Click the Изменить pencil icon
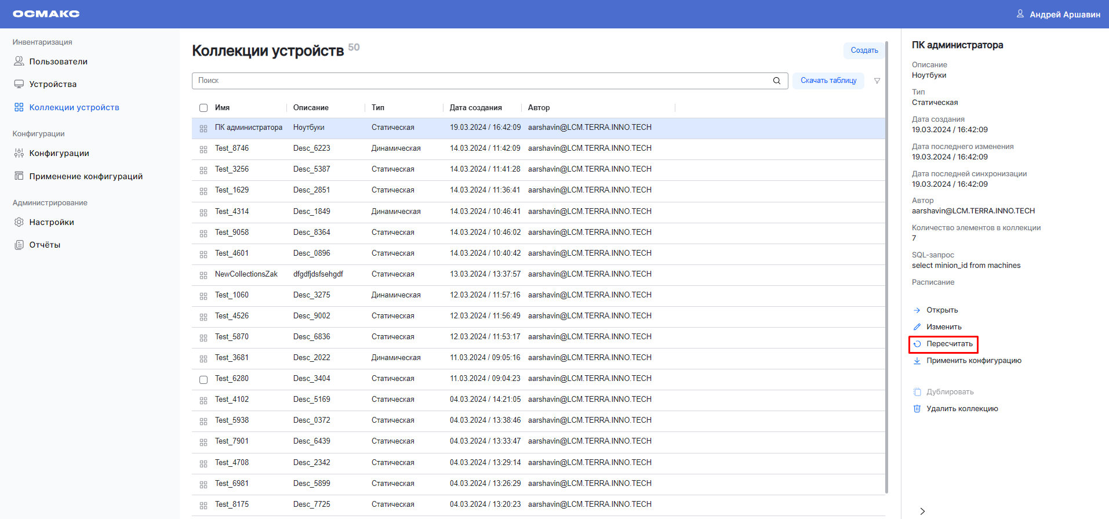This screenshot has width=1109, height=519. (x=917, y=327)
